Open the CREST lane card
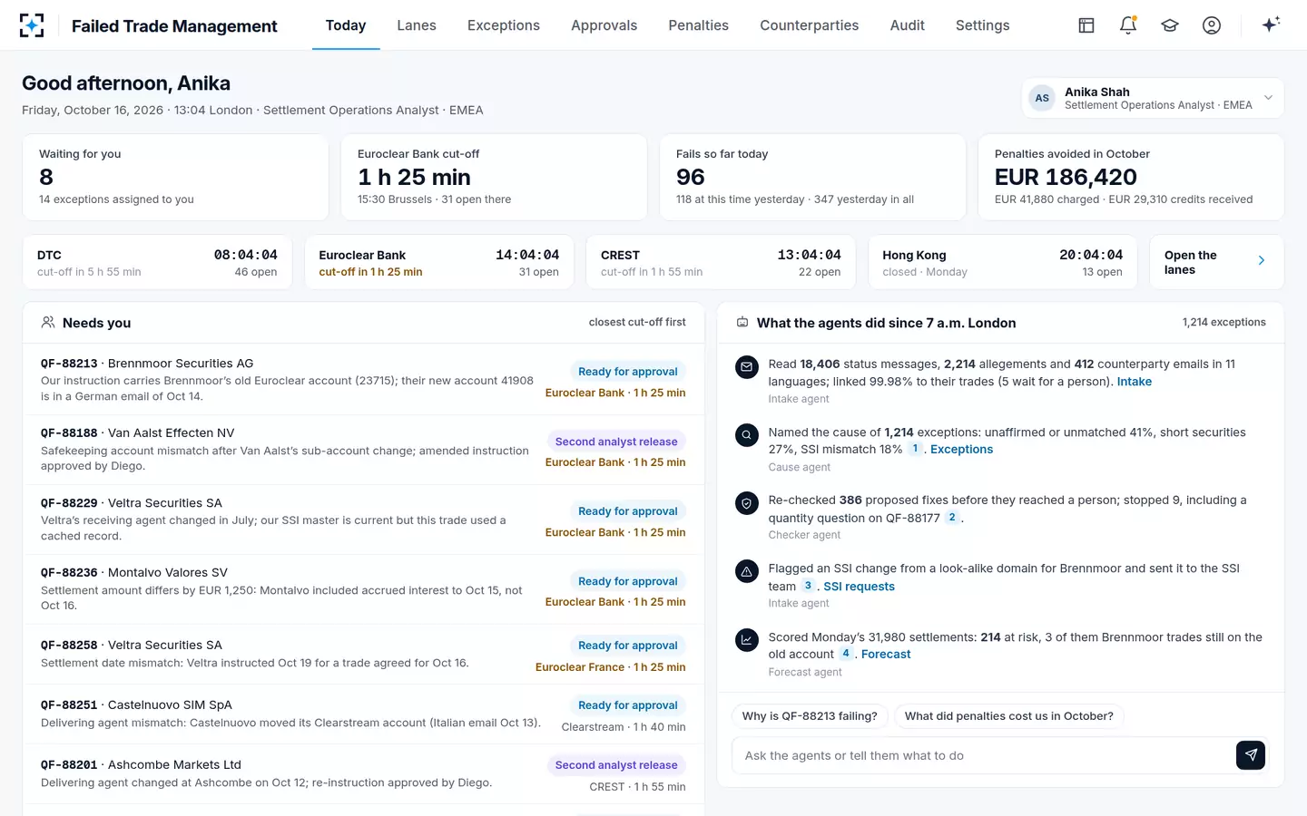Image resolution: width=1307 pixels, height=816 pixels. (x=721, y=263)
